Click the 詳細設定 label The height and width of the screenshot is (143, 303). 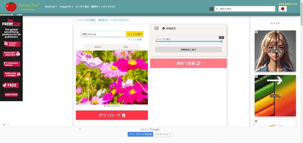coord(171,28)
